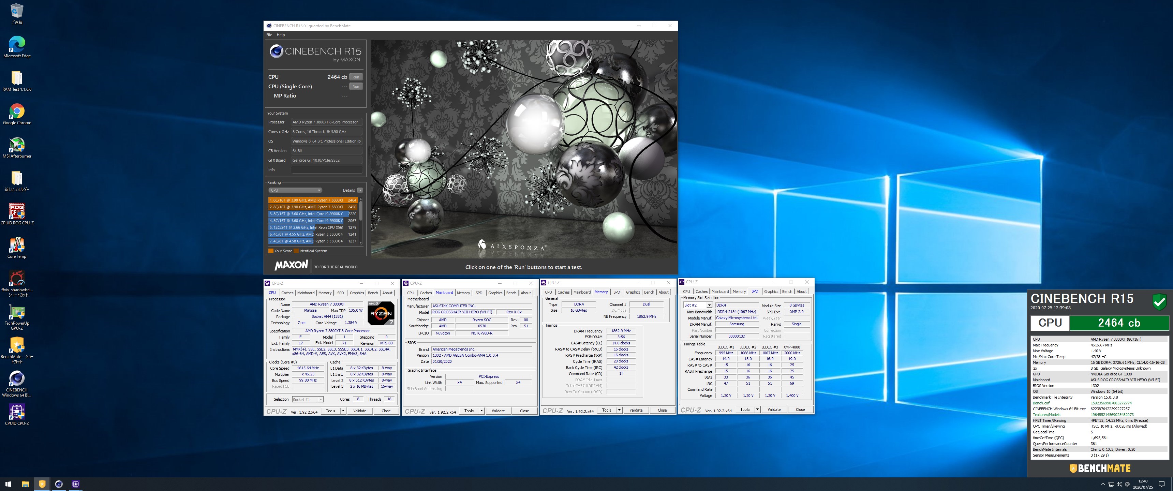Open RAM Test 1.1.0.0 folder icon
1173x491 pixels.
coord(17,80)
